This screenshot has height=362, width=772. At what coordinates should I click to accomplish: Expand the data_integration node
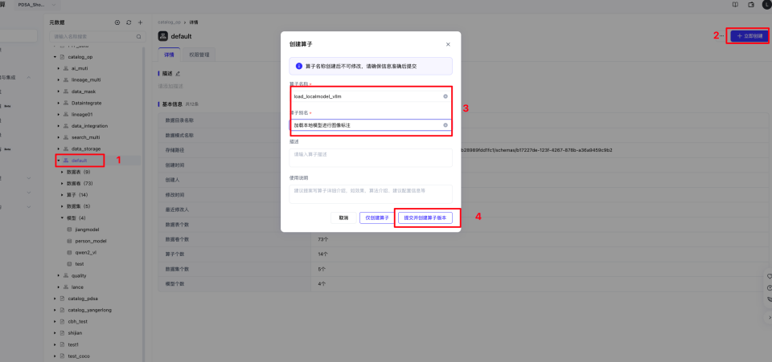tap(59, 126)
